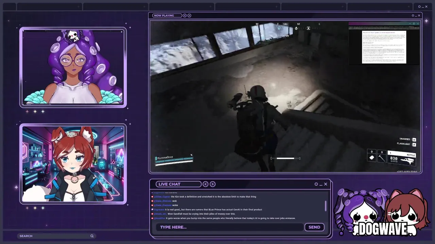Click the circle button on Live Chat panel
Image resolution: width=435 pixels, height=244 pixels.
(x=316, y=184)
